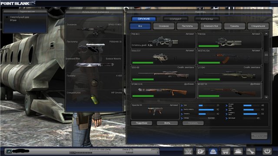Click the blue arrow beside the 50/300 ammo stat
The height and width of the screenshot is (156, 278).
(x=182, y=118)
